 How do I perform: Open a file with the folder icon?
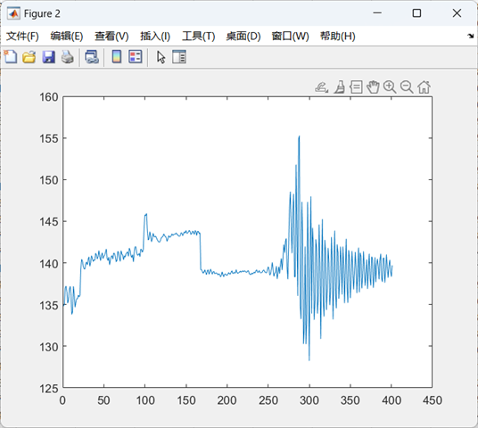click(29, 57)
